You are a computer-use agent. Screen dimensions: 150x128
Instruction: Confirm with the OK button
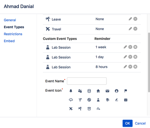pos(127,123)
